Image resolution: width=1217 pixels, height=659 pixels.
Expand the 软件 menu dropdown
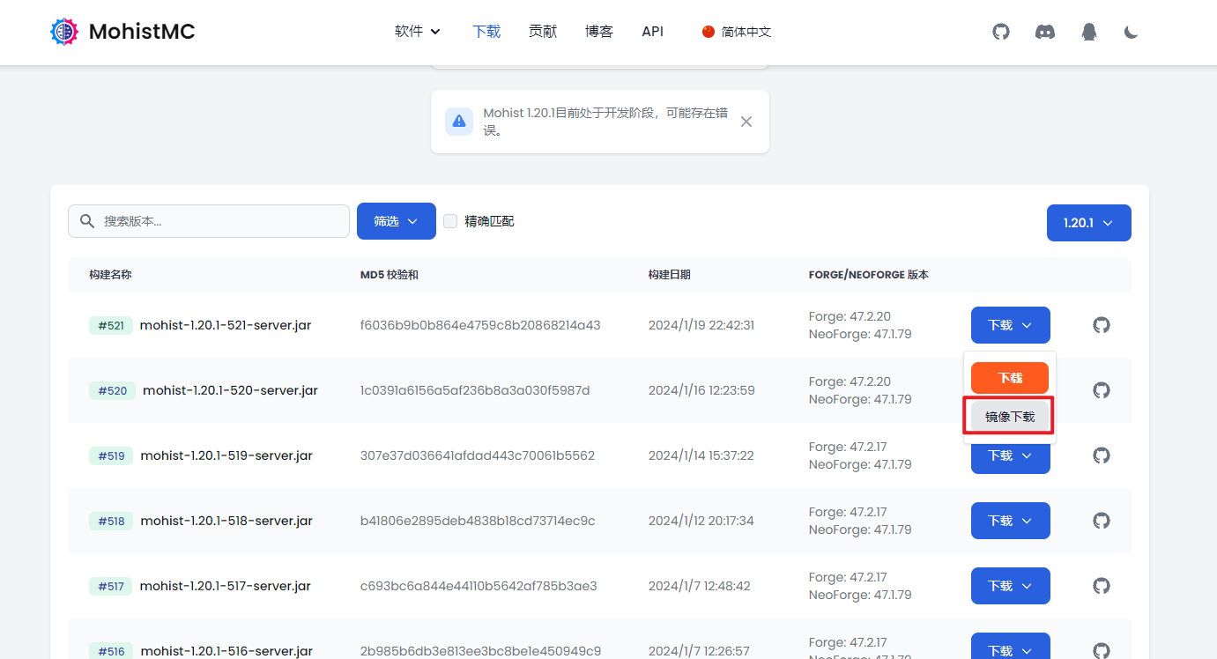[418, 32]
